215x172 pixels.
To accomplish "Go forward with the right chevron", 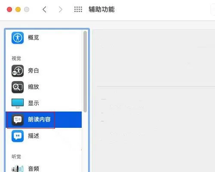I will pos(61,9).
